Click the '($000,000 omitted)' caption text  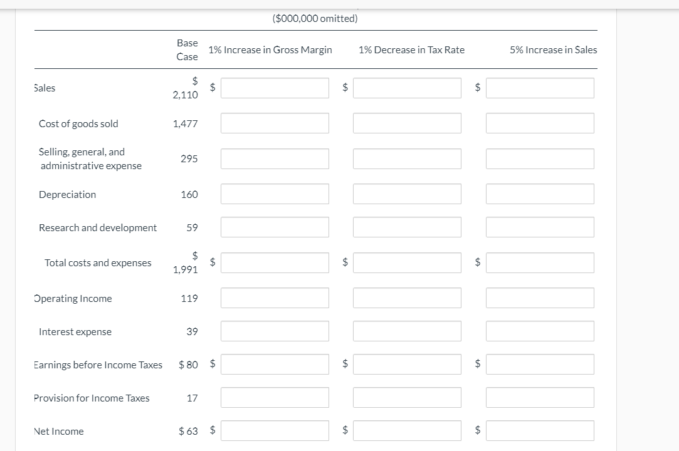[315, 19]
